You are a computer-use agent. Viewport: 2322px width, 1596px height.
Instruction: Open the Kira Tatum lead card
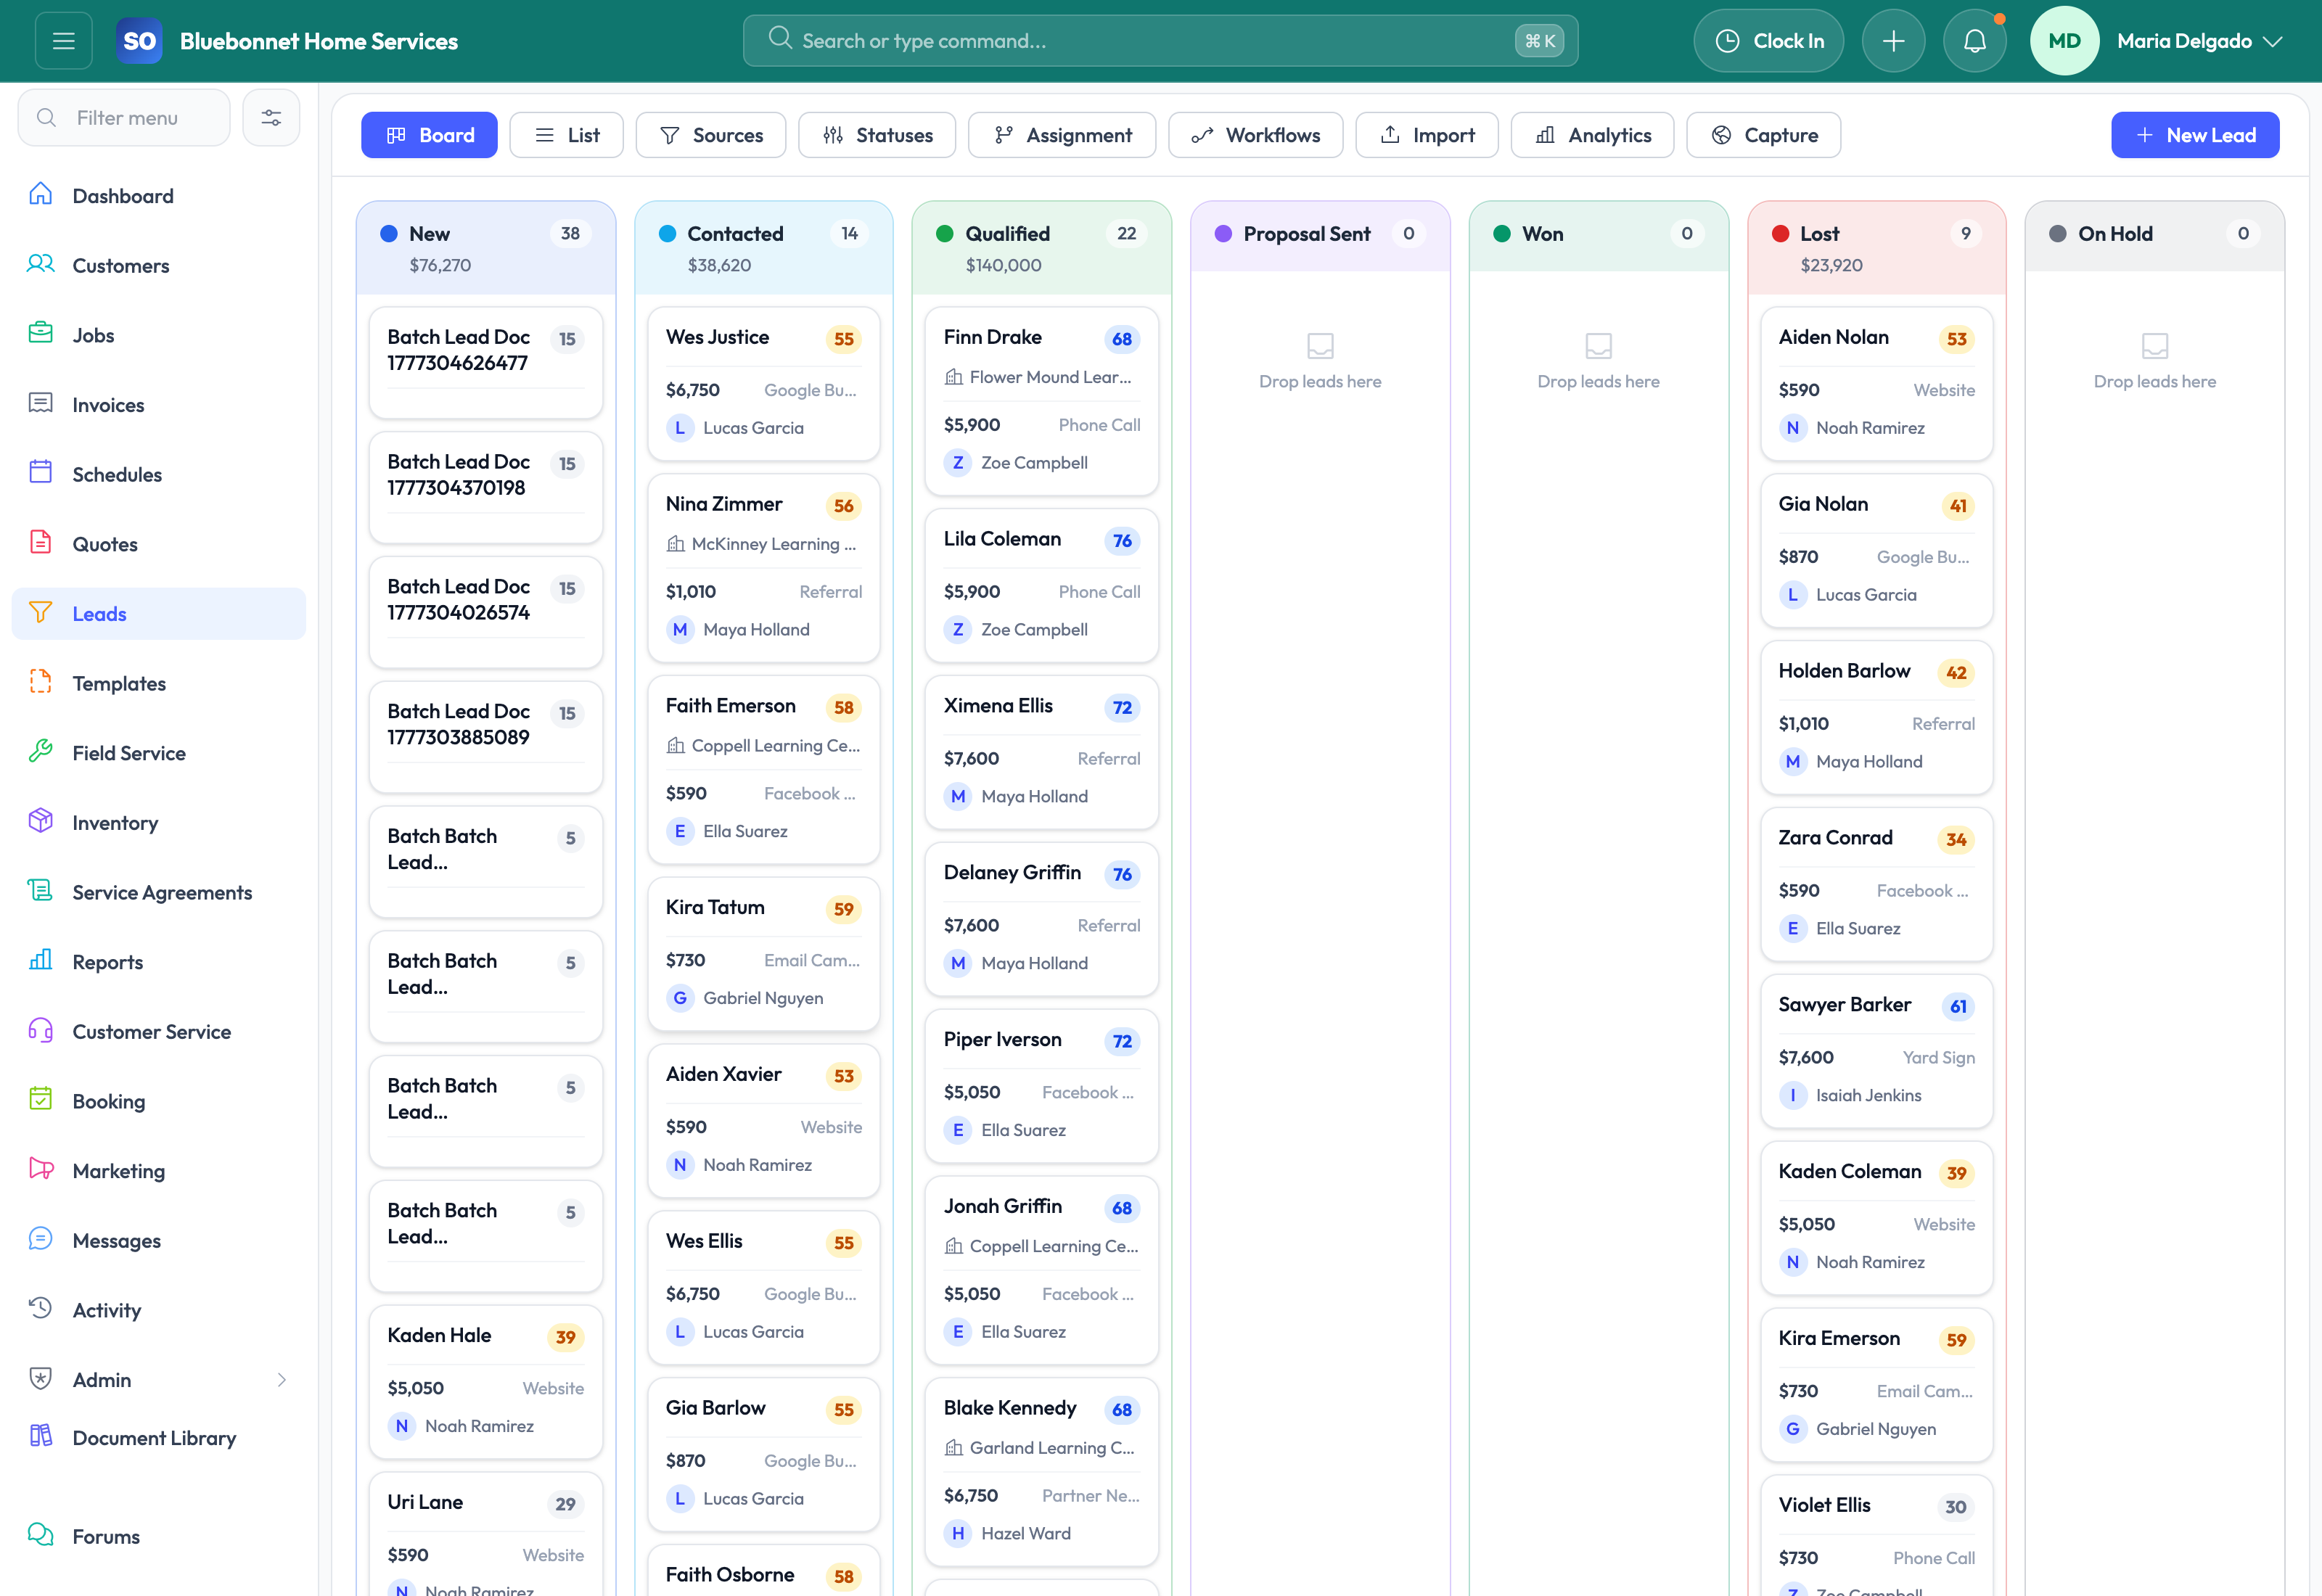pyautogui.click(x=763, y=954)
